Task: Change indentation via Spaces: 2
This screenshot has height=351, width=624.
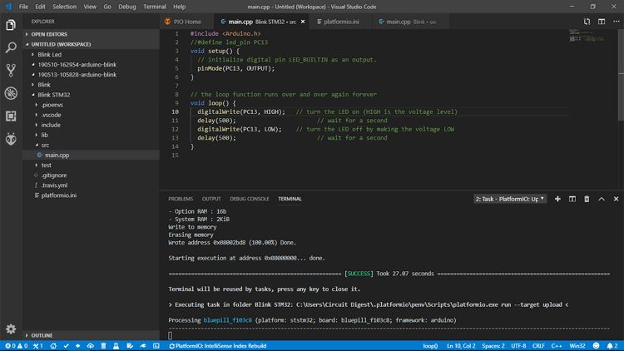Action: tap(493, 346)
